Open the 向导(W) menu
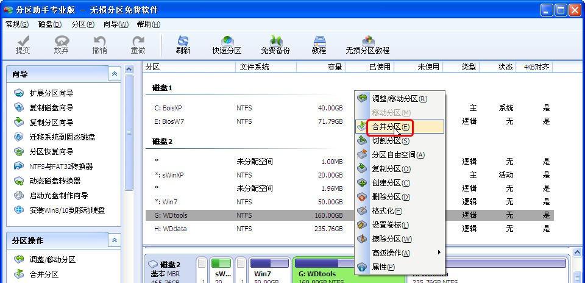The image size is (585, 283). coord(116,24)
